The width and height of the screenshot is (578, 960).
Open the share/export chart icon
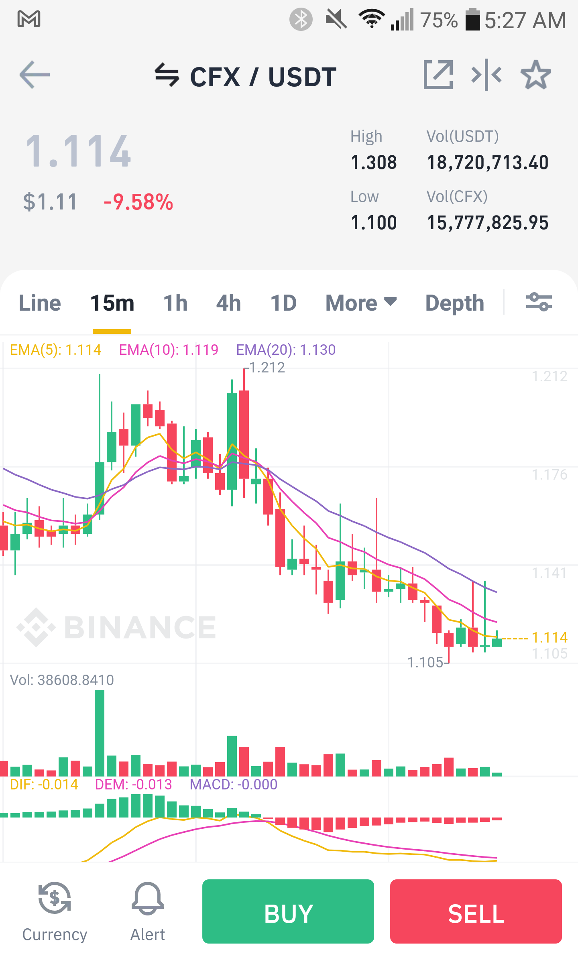438,75
